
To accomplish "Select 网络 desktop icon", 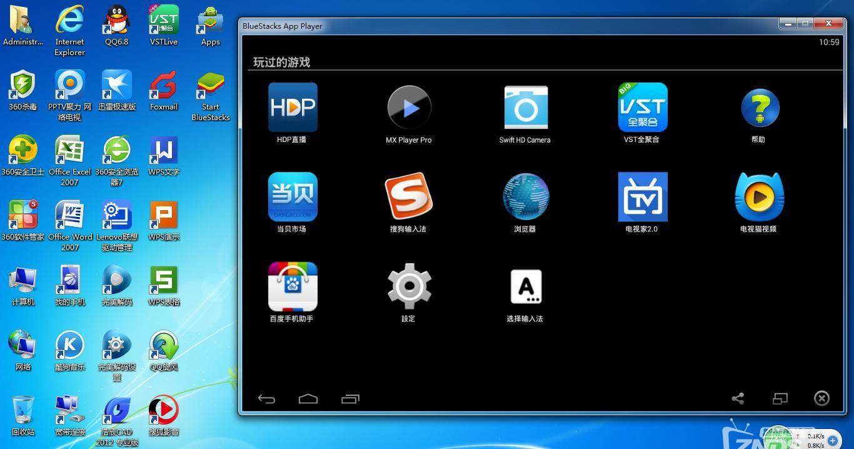I will pos(23,350).
